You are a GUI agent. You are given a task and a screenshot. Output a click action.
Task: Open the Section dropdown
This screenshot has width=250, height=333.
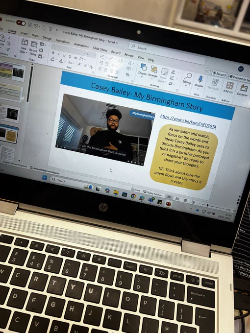click(41, 56)
